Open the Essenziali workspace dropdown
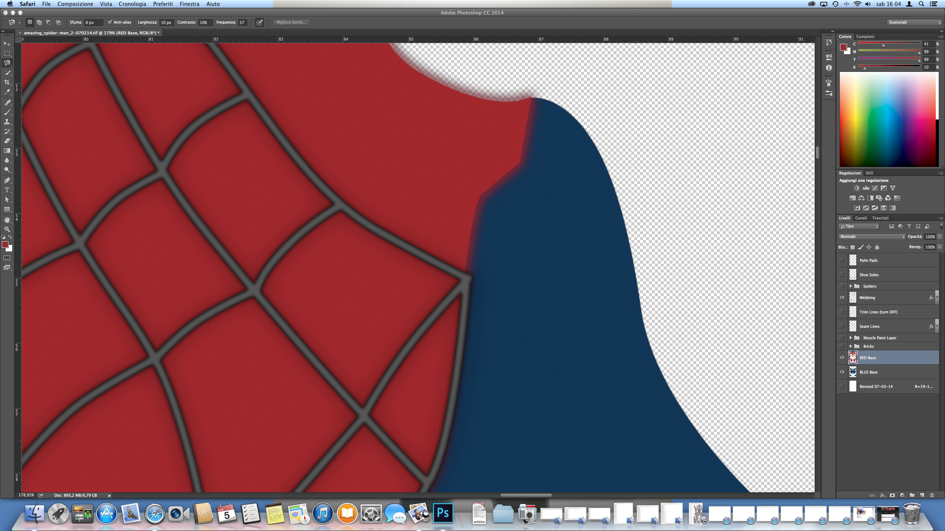This screenshot has height=531, width=945. click(x=914, y=22)
